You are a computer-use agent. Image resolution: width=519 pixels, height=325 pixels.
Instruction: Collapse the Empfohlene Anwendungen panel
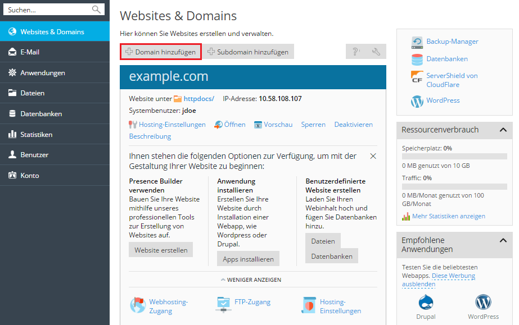coord(503,240)
